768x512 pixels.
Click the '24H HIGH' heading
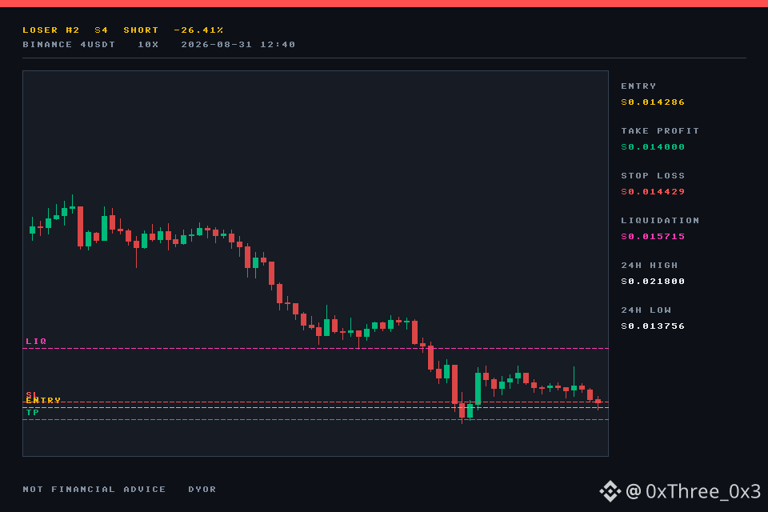(650, 266)
